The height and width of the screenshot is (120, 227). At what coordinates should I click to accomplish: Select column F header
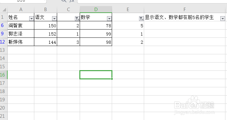point(184,10)
